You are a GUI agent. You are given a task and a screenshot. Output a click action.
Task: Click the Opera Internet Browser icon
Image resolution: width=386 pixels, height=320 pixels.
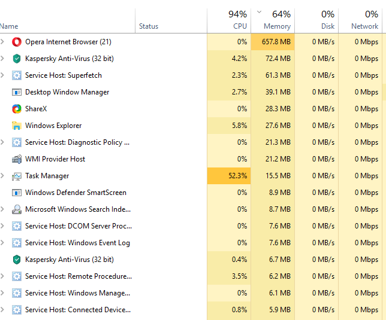[17, 42]
